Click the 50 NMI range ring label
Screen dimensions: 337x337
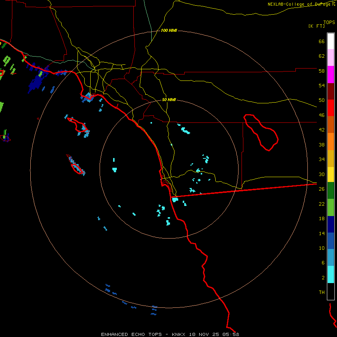click(169, 100)
